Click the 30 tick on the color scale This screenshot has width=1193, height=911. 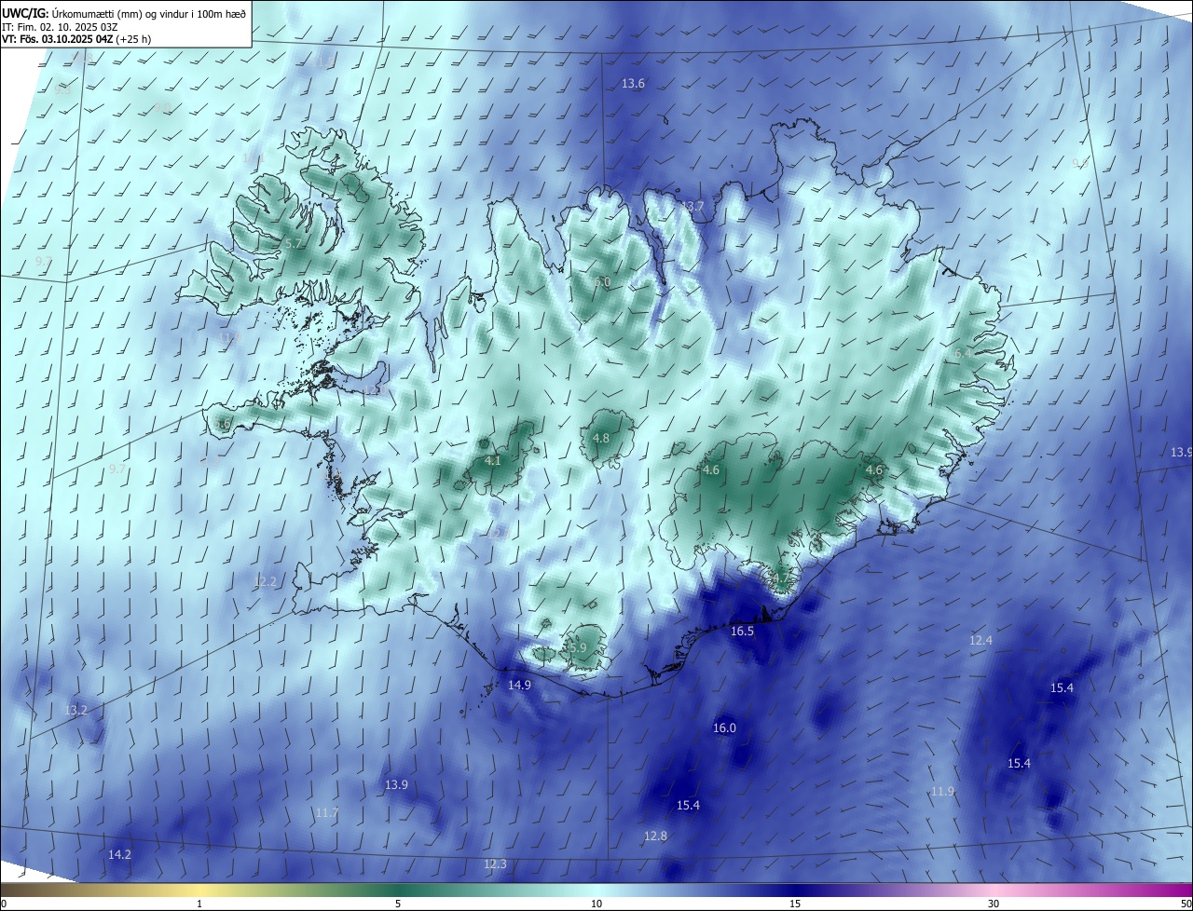pyautogui.click(x=994, y=904)
